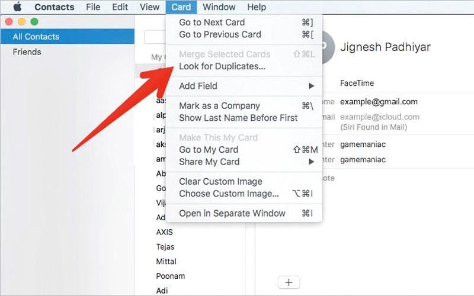The image size is (474, 296).
Task: Select Look for Duplicates menu item
Action: coord(222,66)
